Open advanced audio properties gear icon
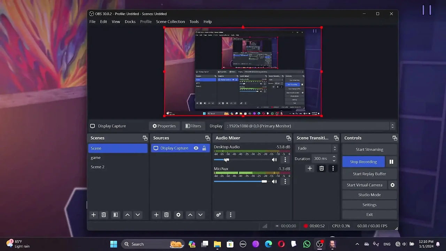446x251 pixels. click(218, 215)
